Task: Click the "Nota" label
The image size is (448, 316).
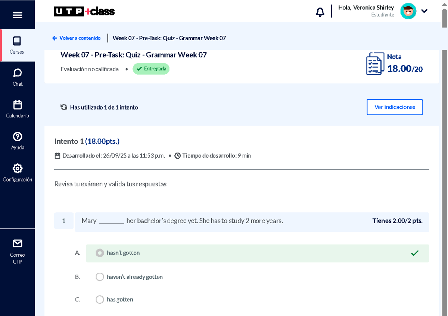Action: 394,57
